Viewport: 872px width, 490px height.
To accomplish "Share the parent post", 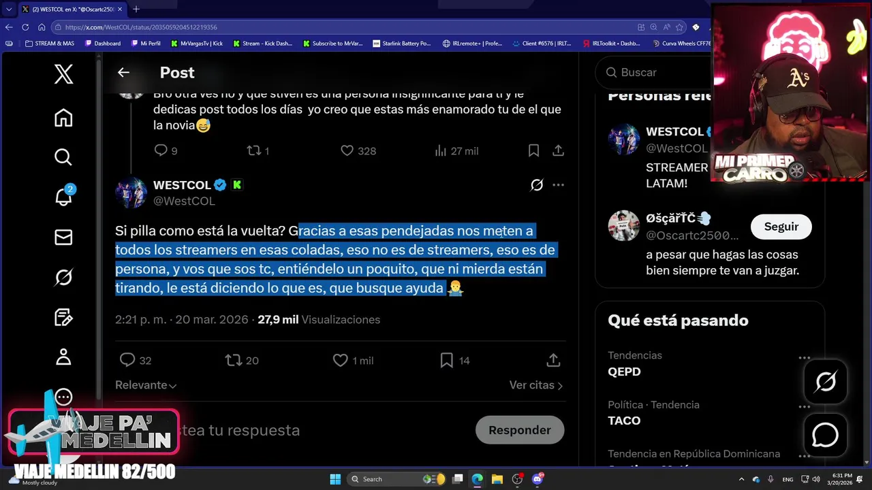I will [x=558, y=150].
